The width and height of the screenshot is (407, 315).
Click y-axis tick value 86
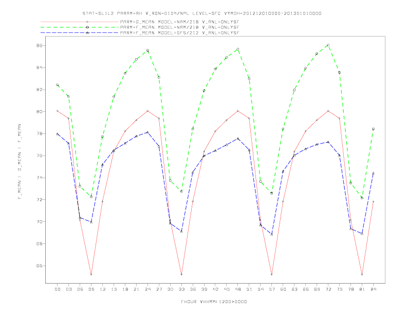(x=40, y=45)
